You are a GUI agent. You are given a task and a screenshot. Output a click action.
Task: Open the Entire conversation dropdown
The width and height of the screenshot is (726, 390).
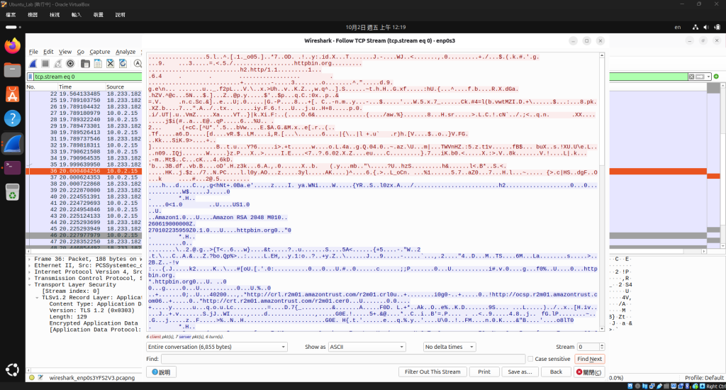click(x=217, y=347)
